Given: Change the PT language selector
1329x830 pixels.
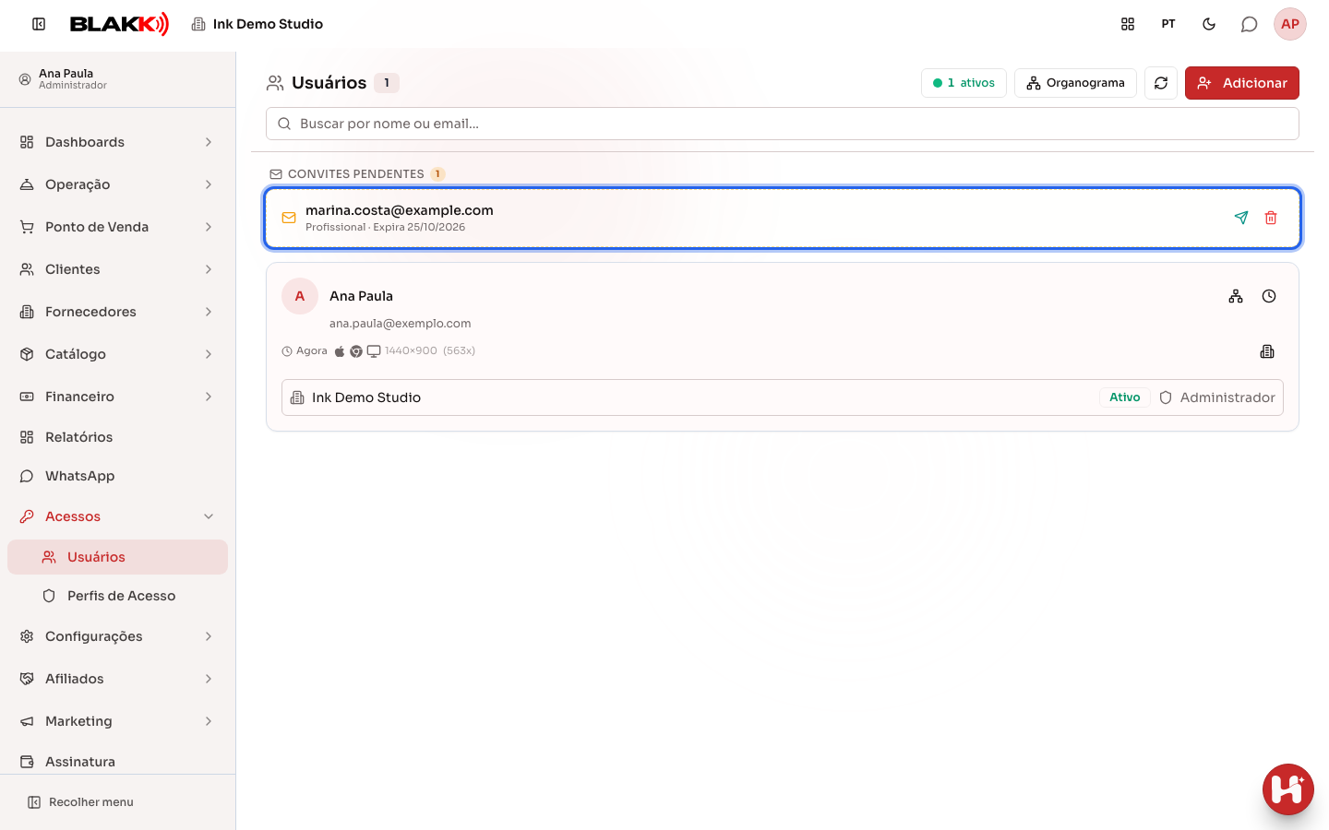Looking at the screenshot, I should click(1168, 24).
